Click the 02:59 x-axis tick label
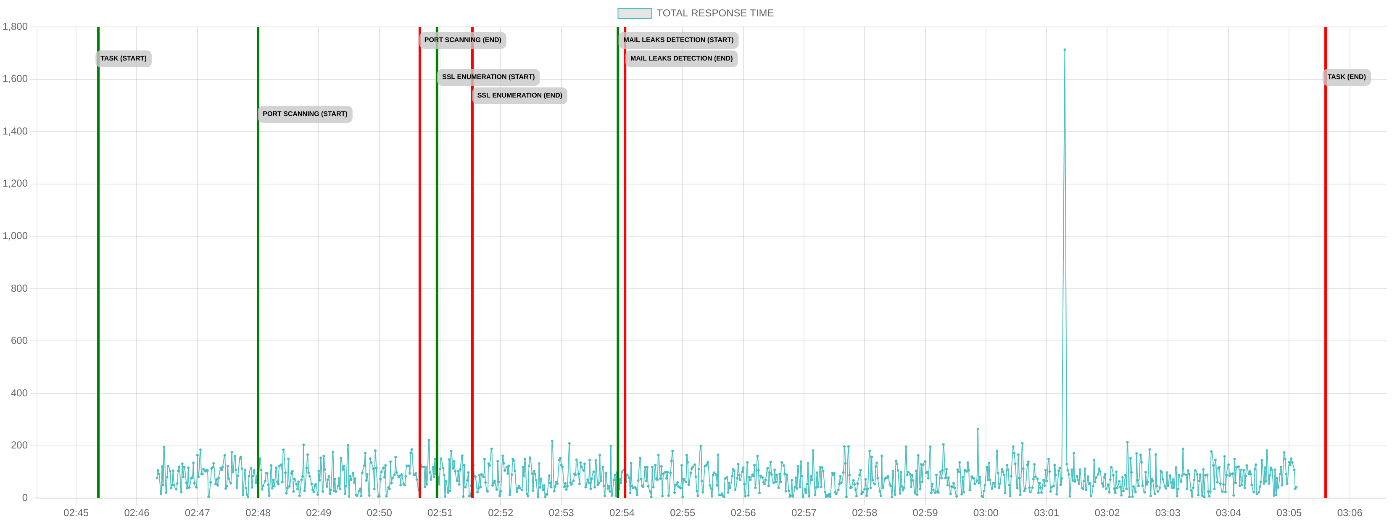The image size is (1392, 522). pos(925,512)
